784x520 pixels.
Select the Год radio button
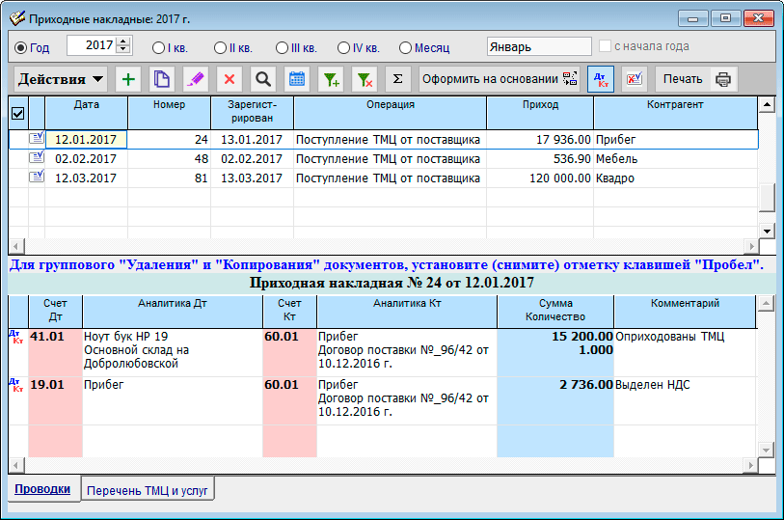(x=20, y=47)
